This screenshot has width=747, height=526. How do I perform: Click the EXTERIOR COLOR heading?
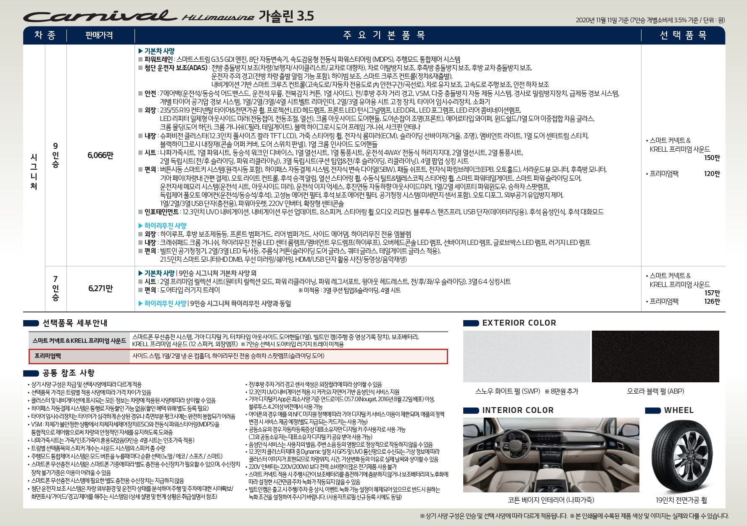[x=519, y=323]
